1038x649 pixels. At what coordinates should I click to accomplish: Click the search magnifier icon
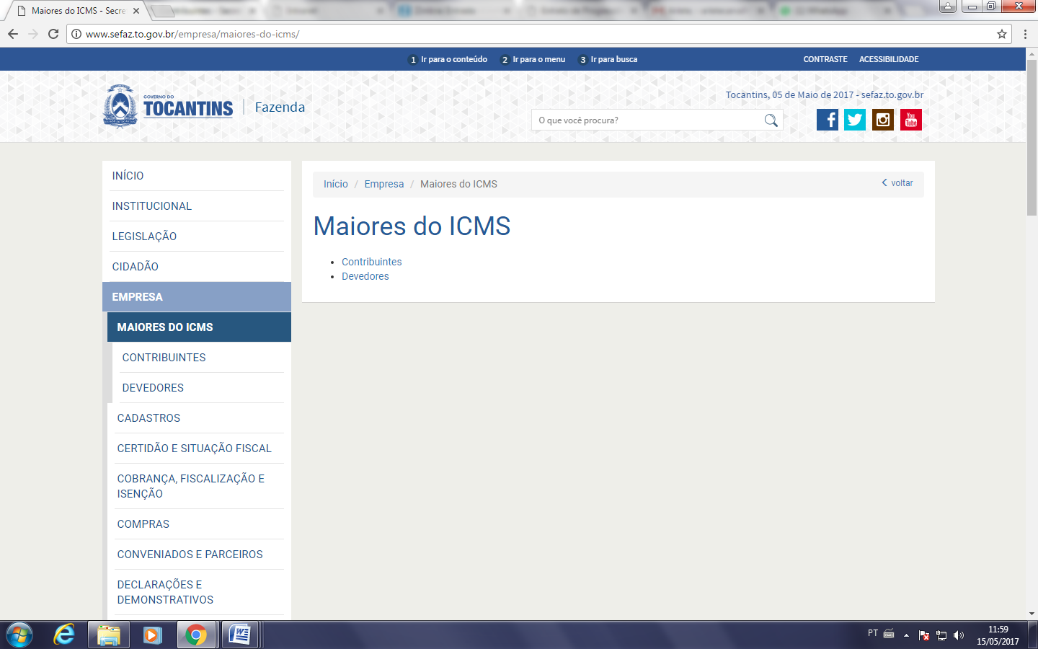pos(771,120)
